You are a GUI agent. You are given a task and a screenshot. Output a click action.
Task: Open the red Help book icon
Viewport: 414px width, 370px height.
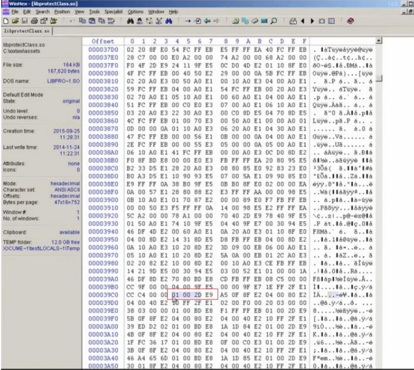coord(350,21)
